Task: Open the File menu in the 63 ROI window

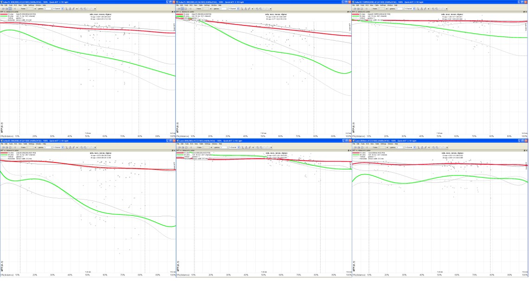Action: click(2, 5)
